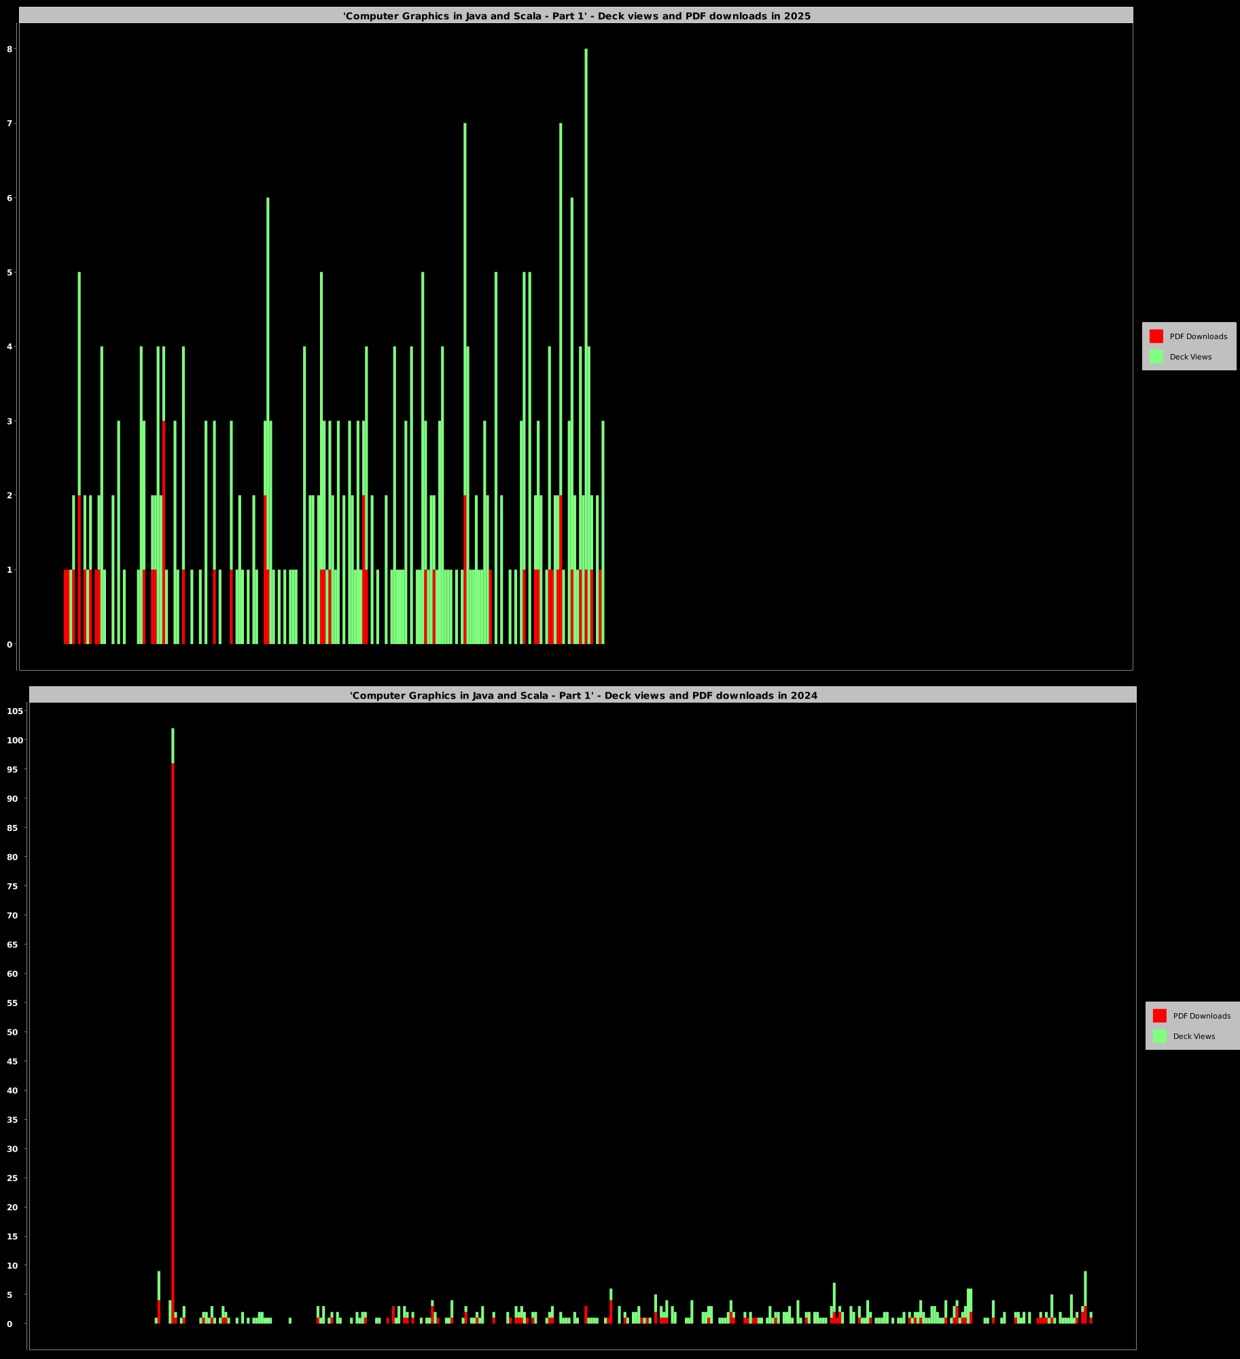Click the y-axis label 8 in 2025 chart
Viewport: 1240px width, 1359px height.
point(10,49)
